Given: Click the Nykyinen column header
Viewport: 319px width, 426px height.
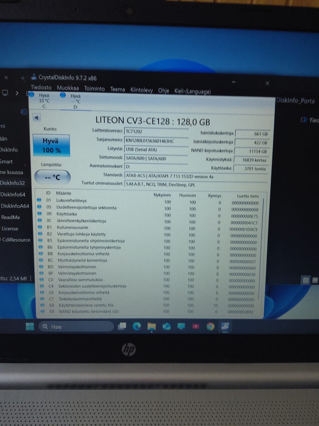Looking at the screenshot, I should click(x=162, y=195).
